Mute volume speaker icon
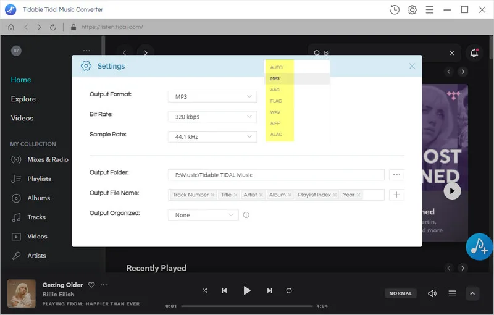The height and width of the screenshot is (315, 494). [432, 293]
